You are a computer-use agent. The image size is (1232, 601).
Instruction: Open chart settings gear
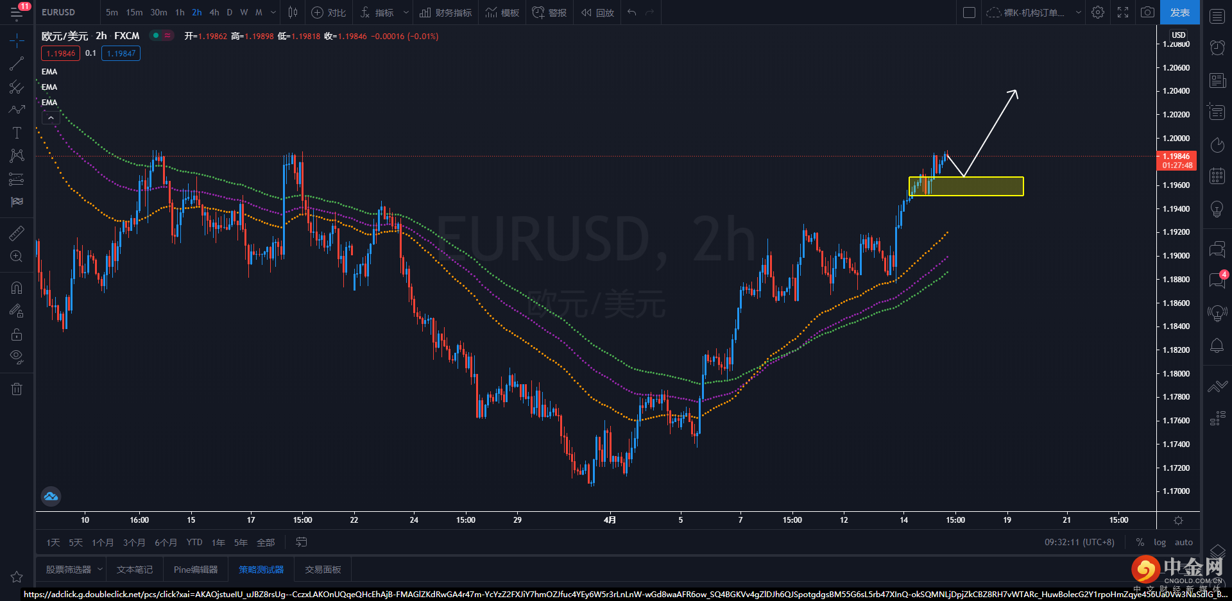coord(1098,12)
